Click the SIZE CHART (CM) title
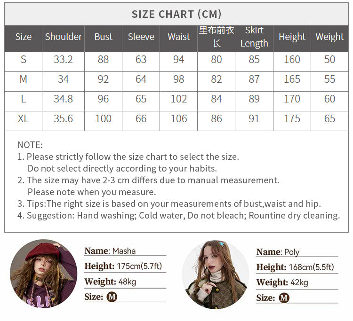 click(176, 14)
